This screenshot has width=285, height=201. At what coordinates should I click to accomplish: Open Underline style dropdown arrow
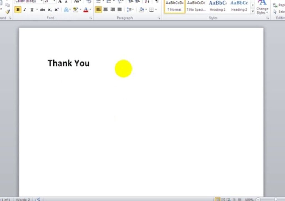coord(37,9)
